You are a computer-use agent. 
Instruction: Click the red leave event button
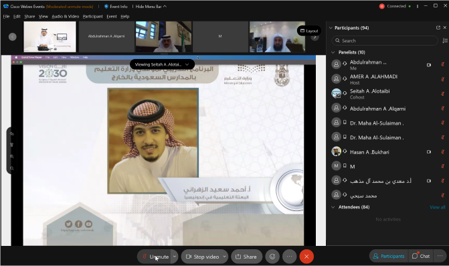[306, 257]
